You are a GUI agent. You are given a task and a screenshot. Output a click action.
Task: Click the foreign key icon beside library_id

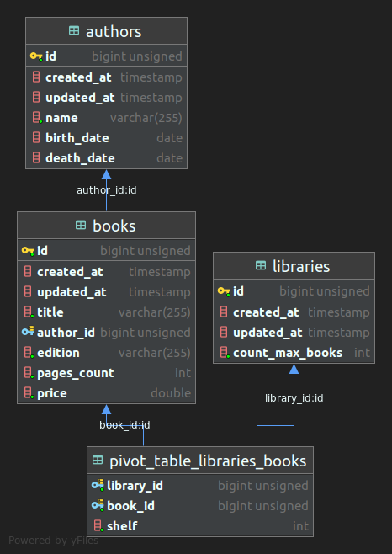tap(98, 485)
